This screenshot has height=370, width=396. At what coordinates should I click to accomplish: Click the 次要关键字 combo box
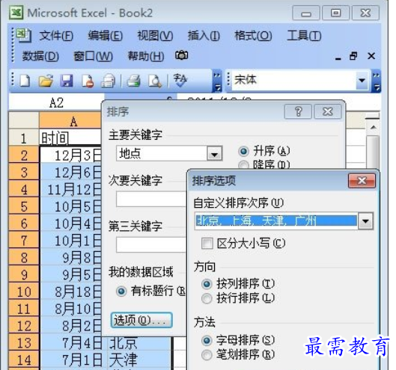151,199
